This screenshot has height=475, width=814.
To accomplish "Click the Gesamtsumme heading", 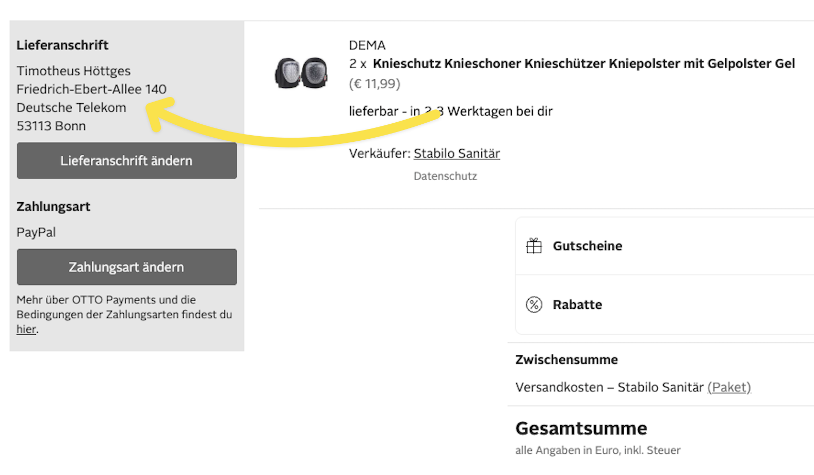I will coord(581,429).
